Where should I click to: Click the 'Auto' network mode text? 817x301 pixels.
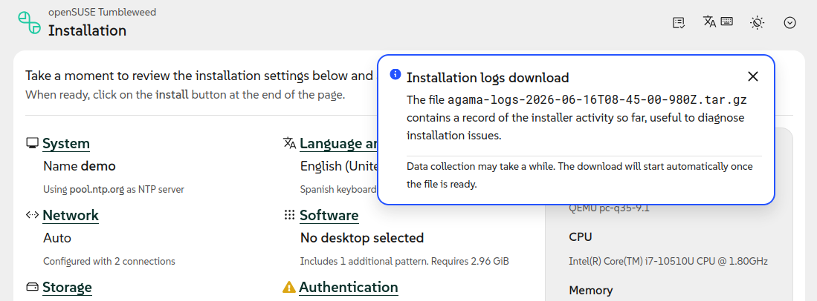point(57,238)
